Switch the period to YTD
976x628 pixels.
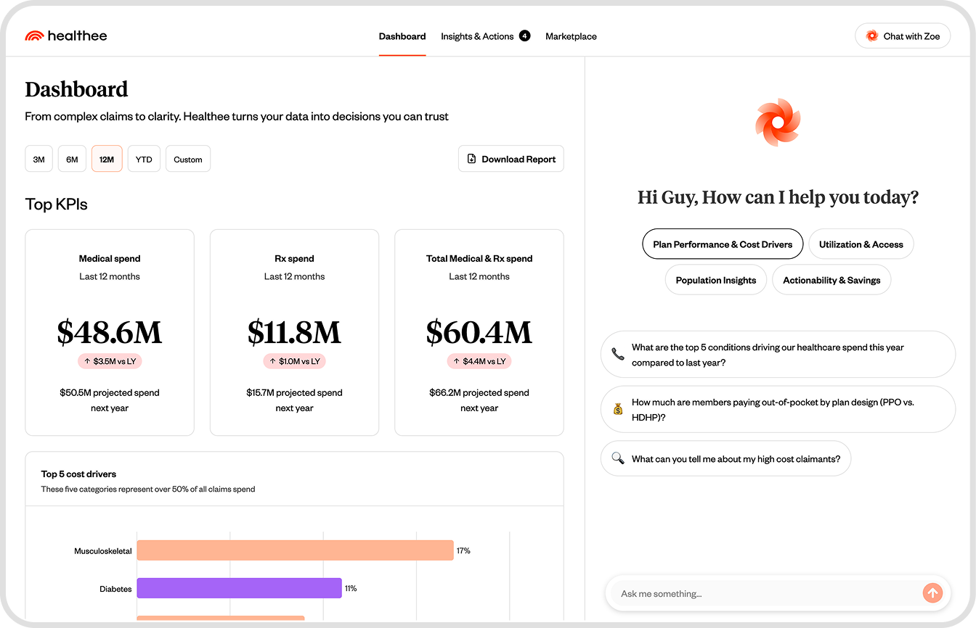144,160
